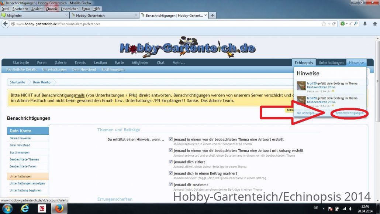Expand the search engine selector arrow
Viewport: 380px width, 214px height.
(x=347, y=24)
